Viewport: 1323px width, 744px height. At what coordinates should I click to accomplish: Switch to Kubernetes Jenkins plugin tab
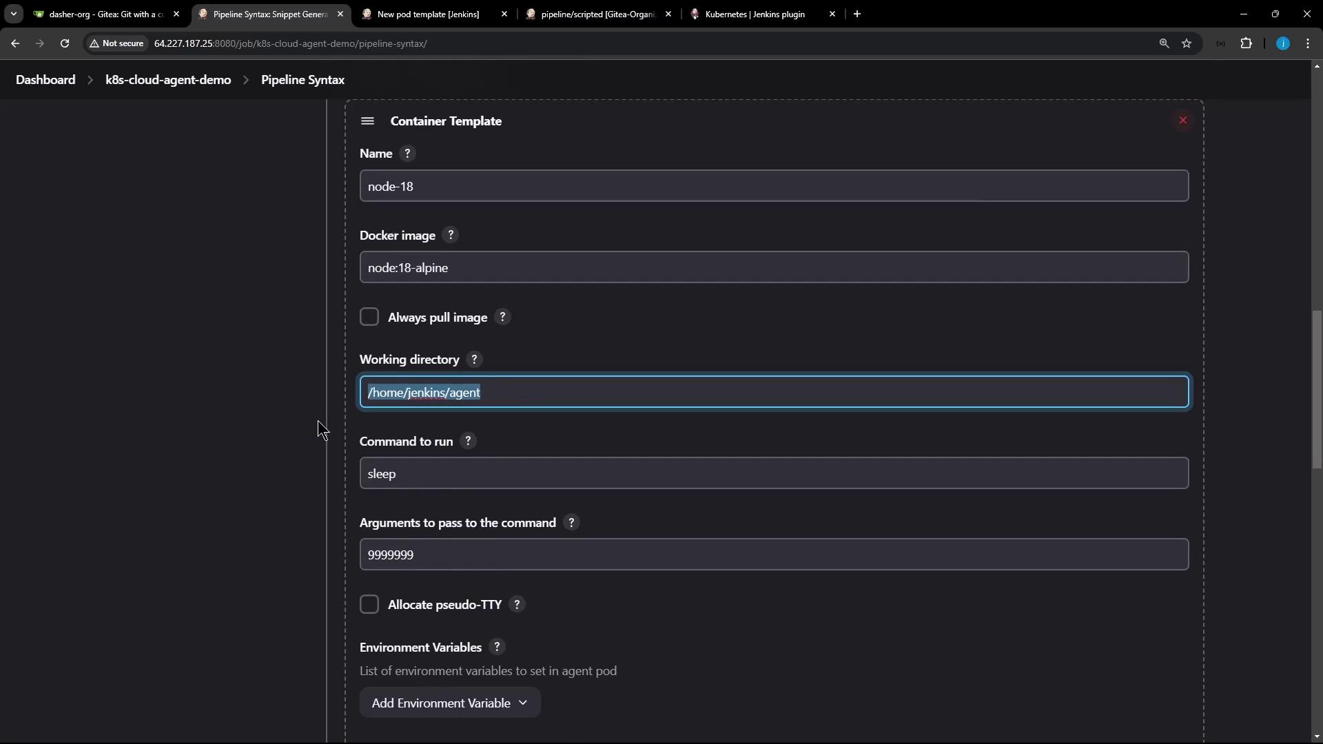755,14
